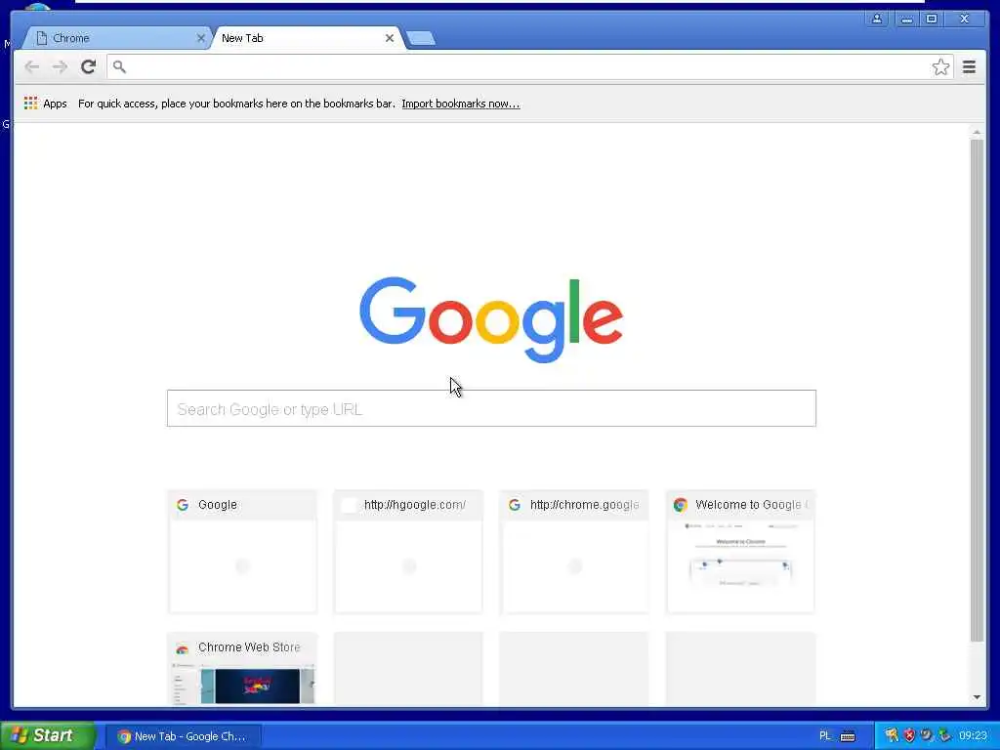Click the vertical scrollbar thumb

click(977, 391)
